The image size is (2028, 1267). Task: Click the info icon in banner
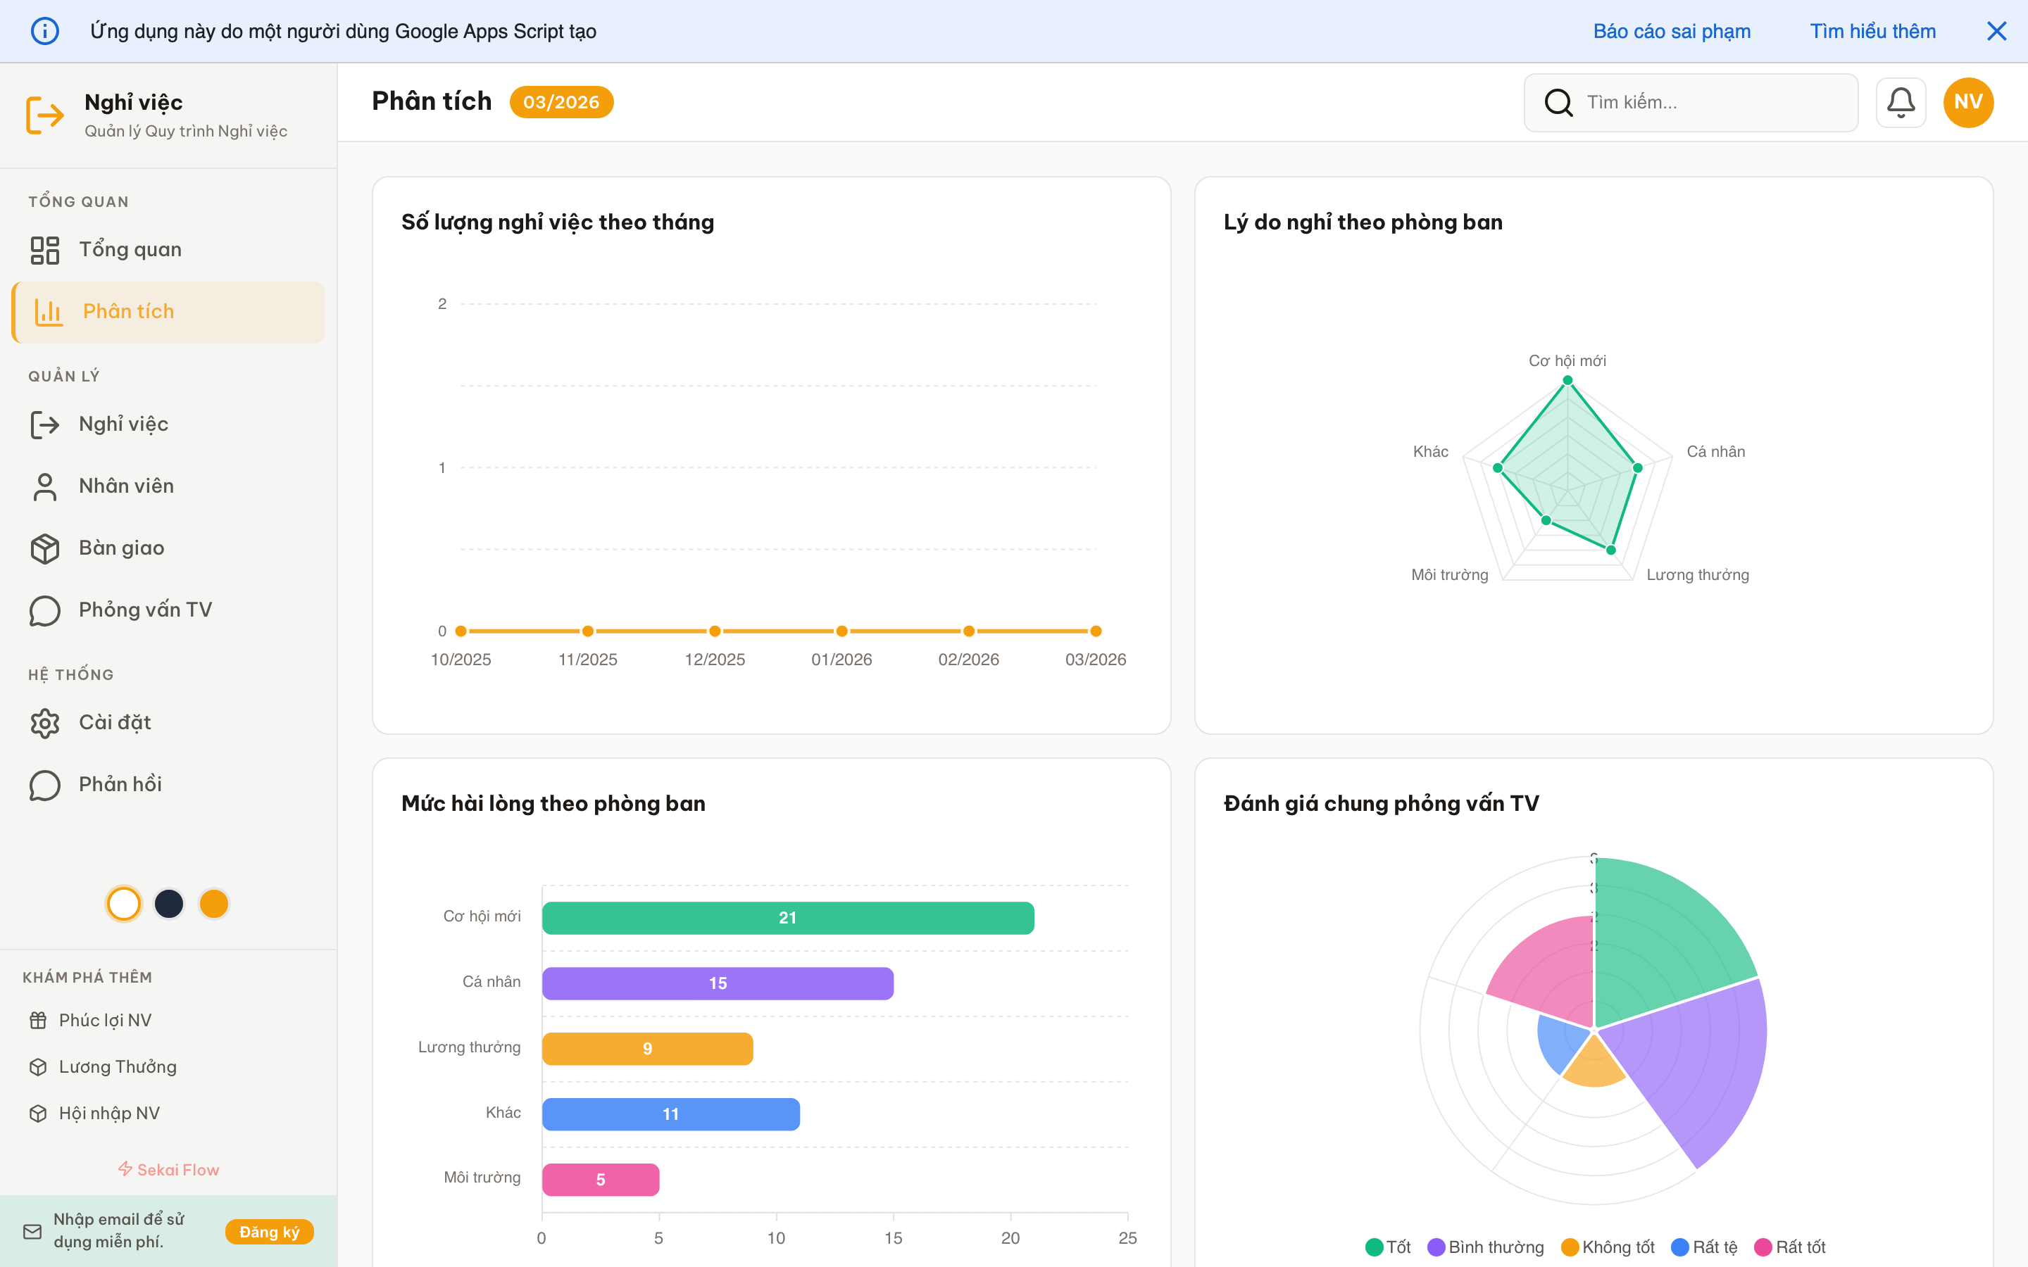tap(44, 31)
